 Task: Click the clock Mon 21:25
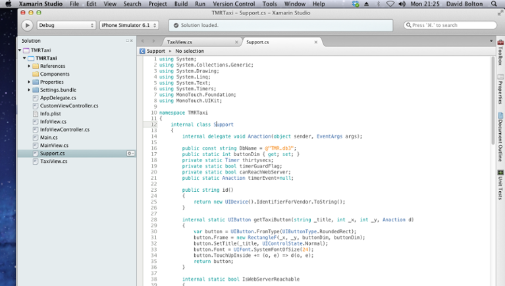[425, 4]
